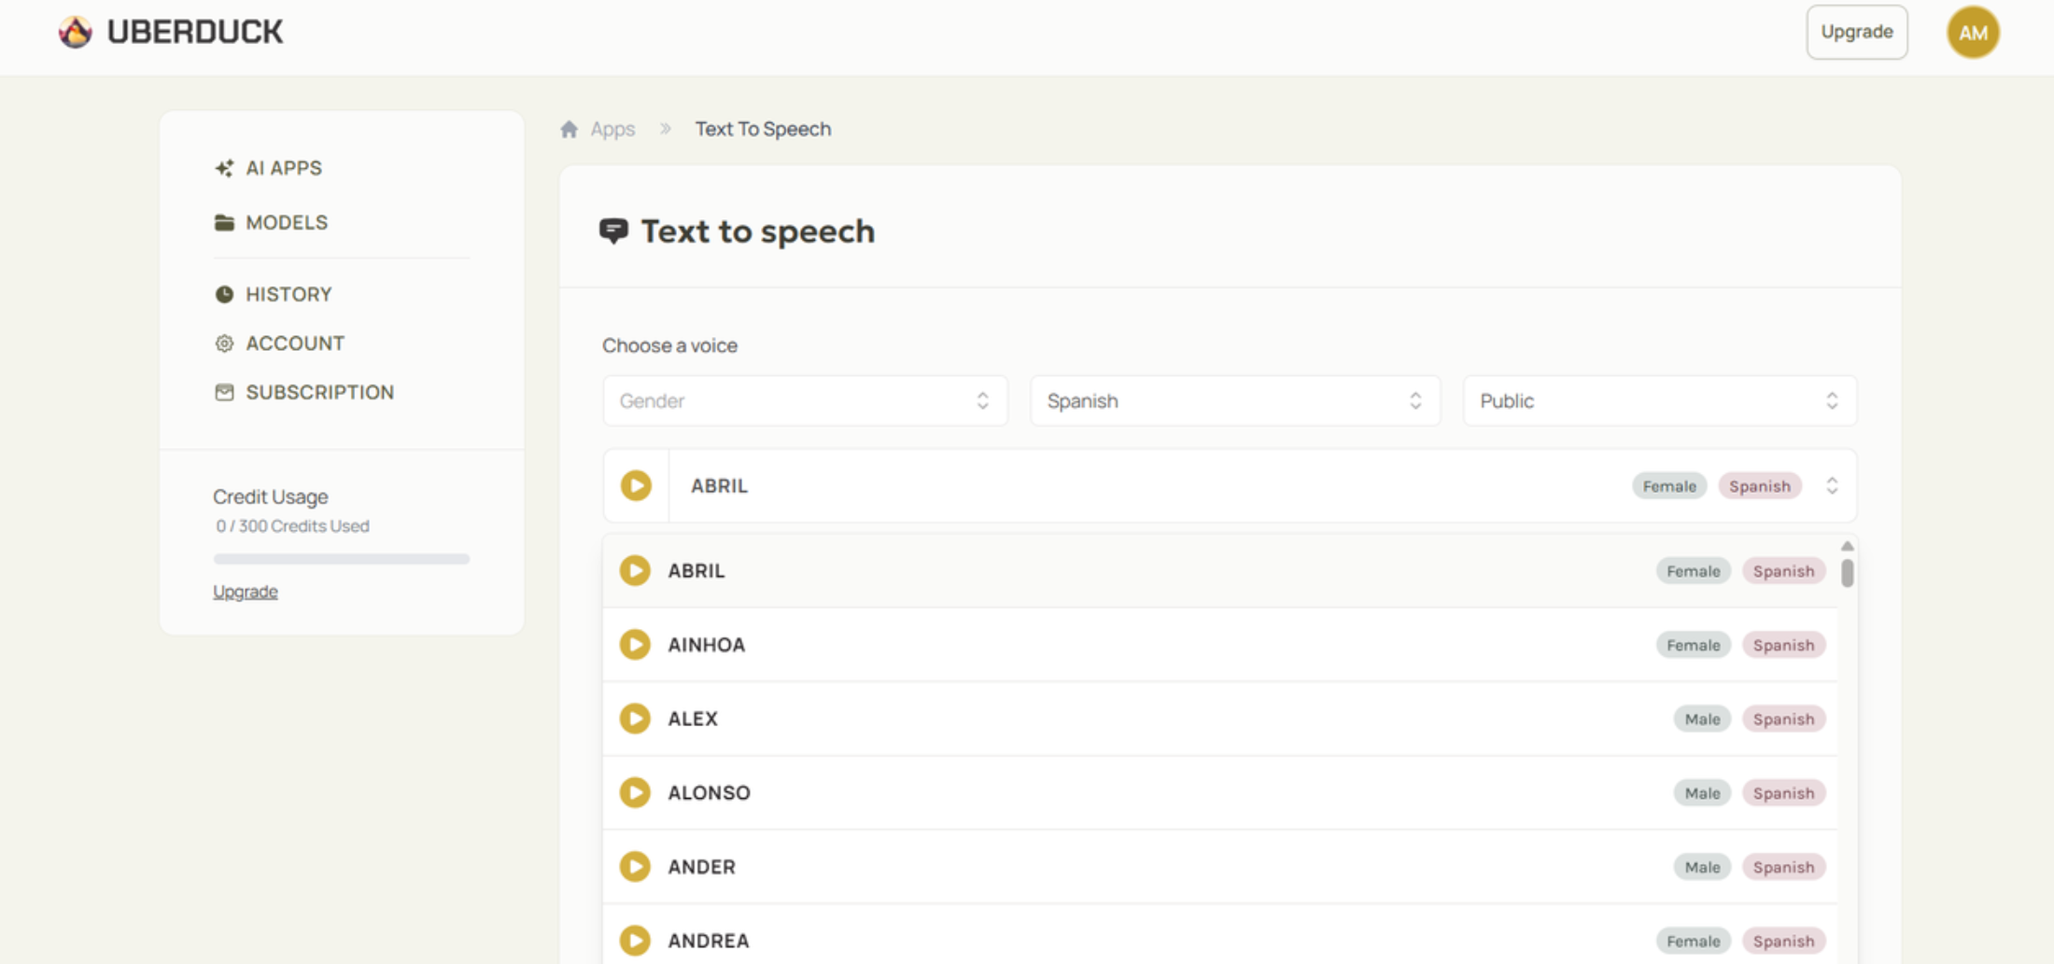The width and height of the screenshot is (2054, 964).
Task: Open the AM user avatar menu
Action: tap(1973, 33)
